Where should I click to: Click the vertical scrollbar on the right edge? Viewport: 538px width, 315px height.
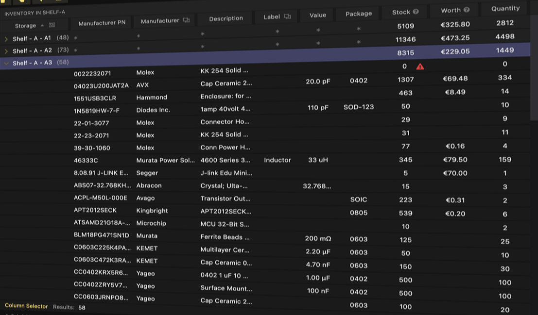[534, 68]
